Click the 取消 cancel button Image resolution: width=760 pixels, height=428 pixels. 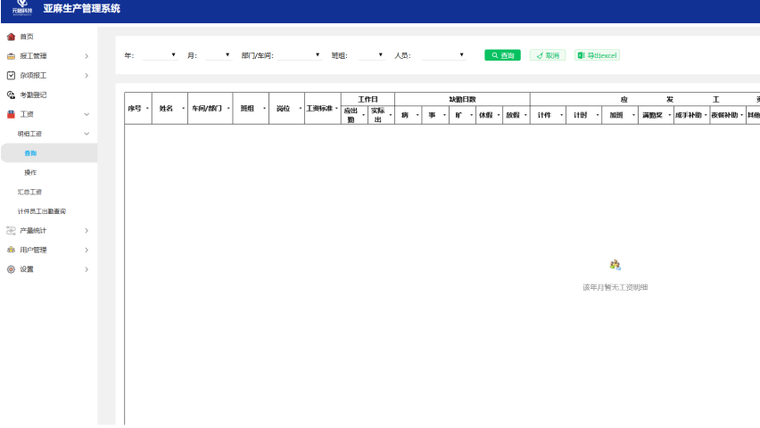[548, 55]
